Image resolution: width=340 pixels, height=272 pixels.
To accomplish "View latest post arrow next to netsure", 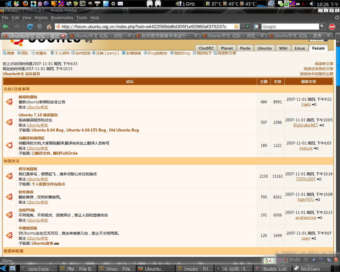I will [x=316, y=148].
